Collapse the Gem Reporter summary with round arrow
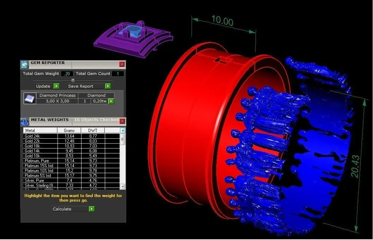Image resolution: width=373 pixels, height=240 pixels. 73,80
